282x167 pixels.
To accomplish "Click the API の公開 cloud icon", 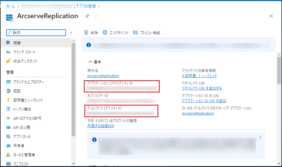I will tap(8, 127).
